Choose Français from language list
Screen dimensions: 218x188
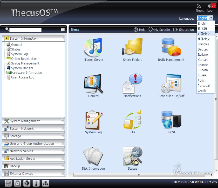(206, 44)
